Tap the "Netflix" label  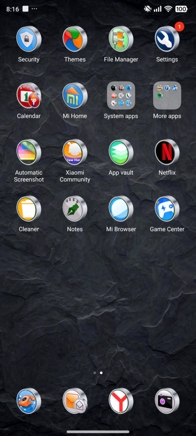167,173
